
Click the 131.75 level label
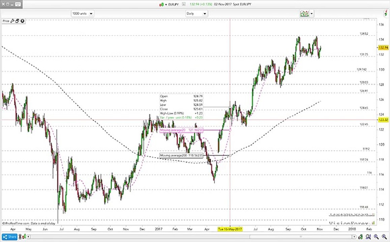pyautogui.click(x=364, y=54)
